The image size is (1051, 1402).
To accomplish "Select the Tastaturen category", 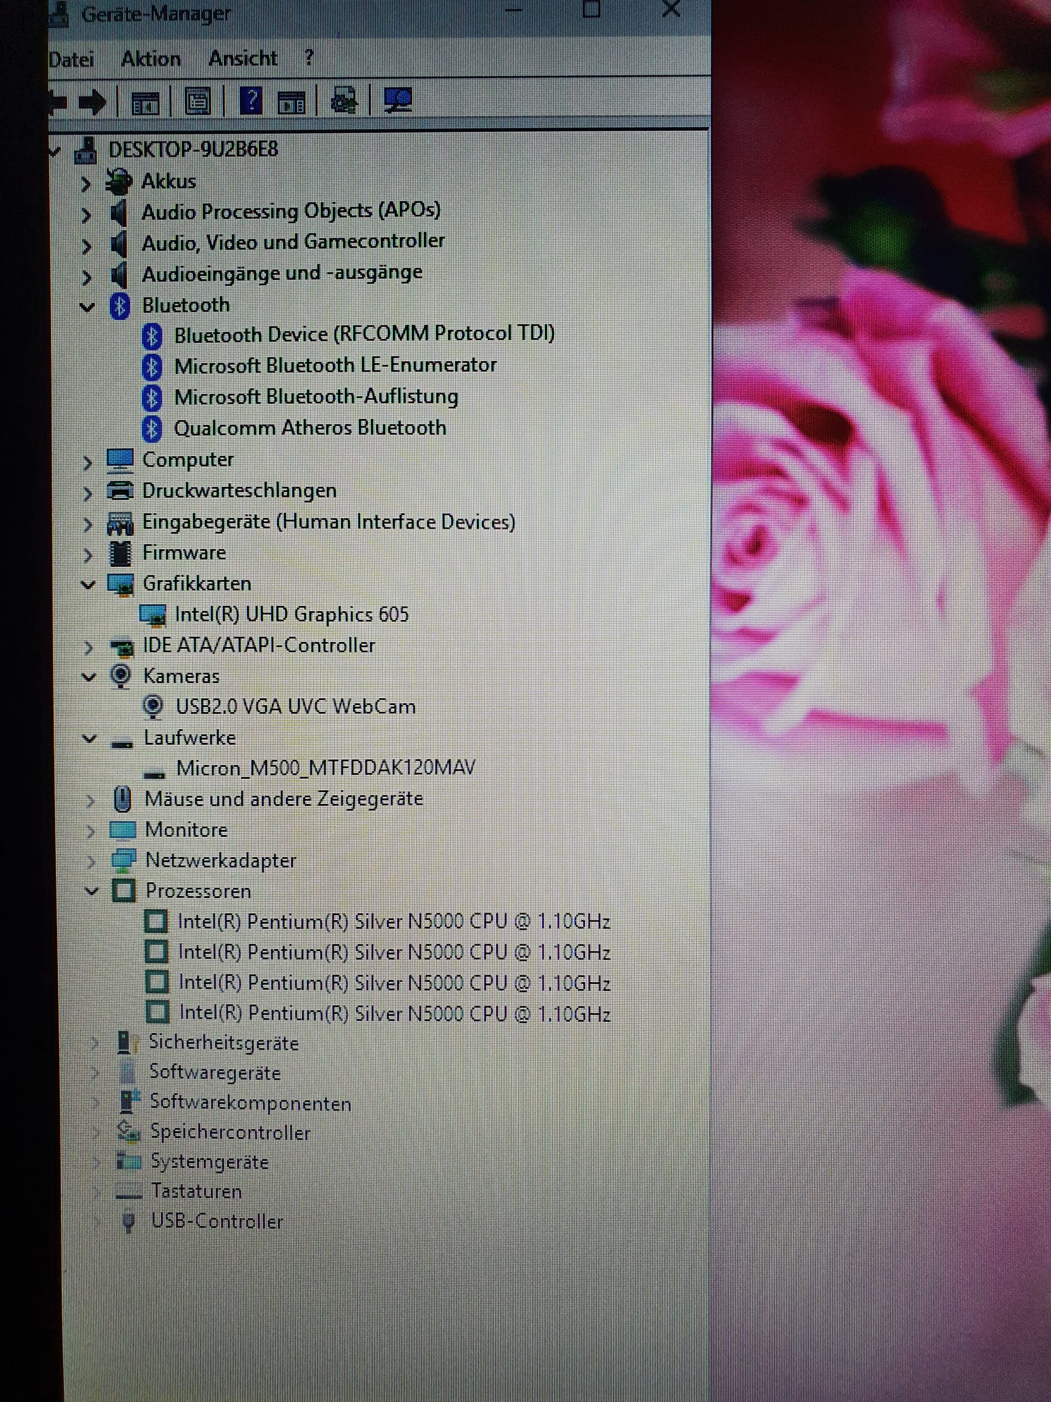I will 197,1192.
